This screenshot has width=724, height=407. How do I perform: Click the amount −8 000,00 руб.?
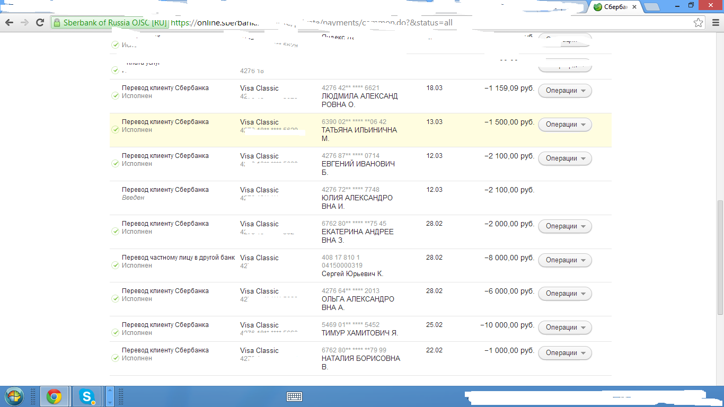[x=509, y=258]
